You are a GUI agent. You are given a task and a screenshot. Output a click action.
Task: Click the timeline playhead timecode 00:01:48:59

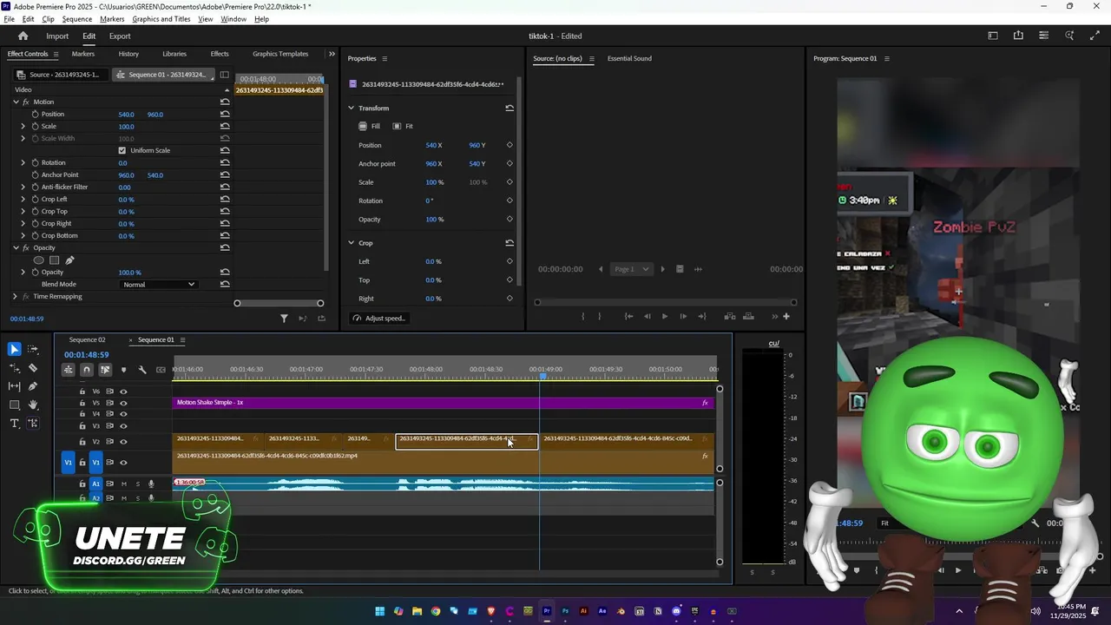click(x=86, y=355)
